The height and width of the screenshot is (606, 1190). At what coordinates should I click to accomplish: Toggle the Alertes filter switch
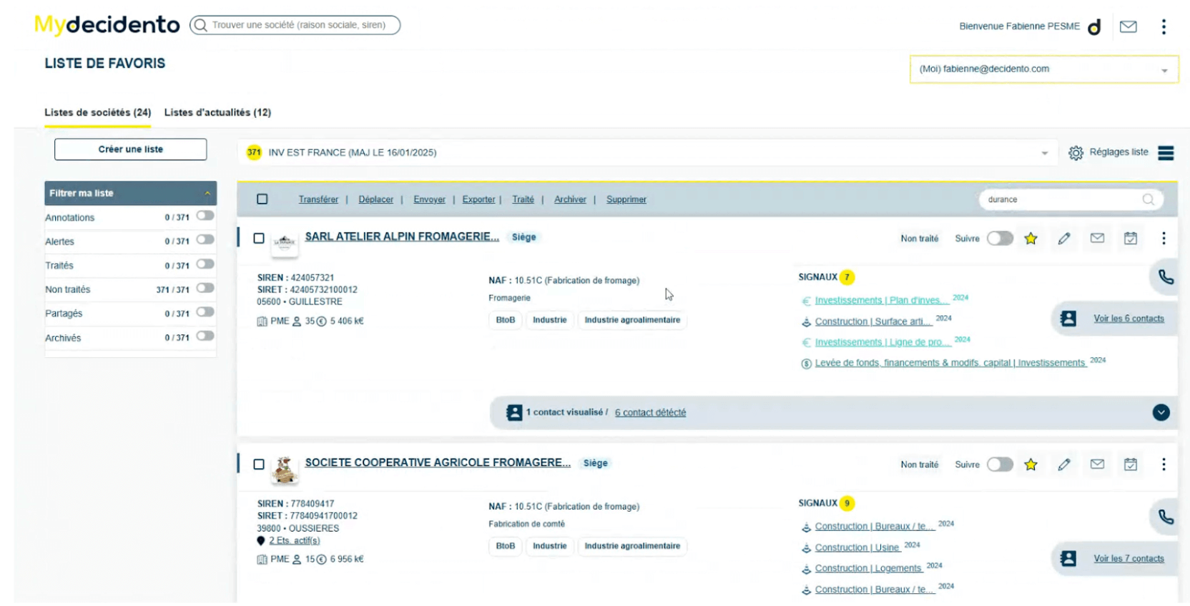[x=205, y=240]
